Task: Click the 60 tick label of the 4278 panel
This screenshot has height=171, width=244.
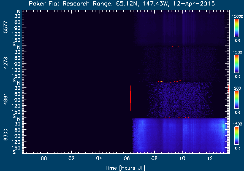Action: 17,58
